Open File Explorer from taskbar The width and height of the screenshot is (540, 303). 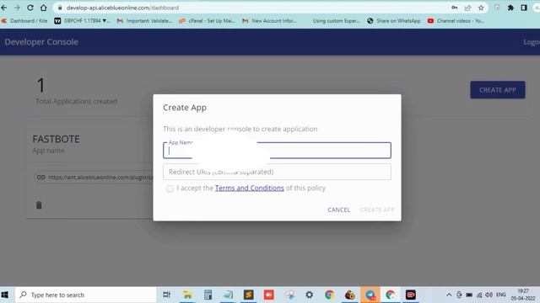click(187, 295)
